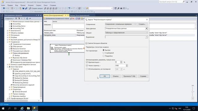This screenshot has height=111, width=198.
Task: Click the toolbox icon in the main toolbar
Action: click(121, 8)
